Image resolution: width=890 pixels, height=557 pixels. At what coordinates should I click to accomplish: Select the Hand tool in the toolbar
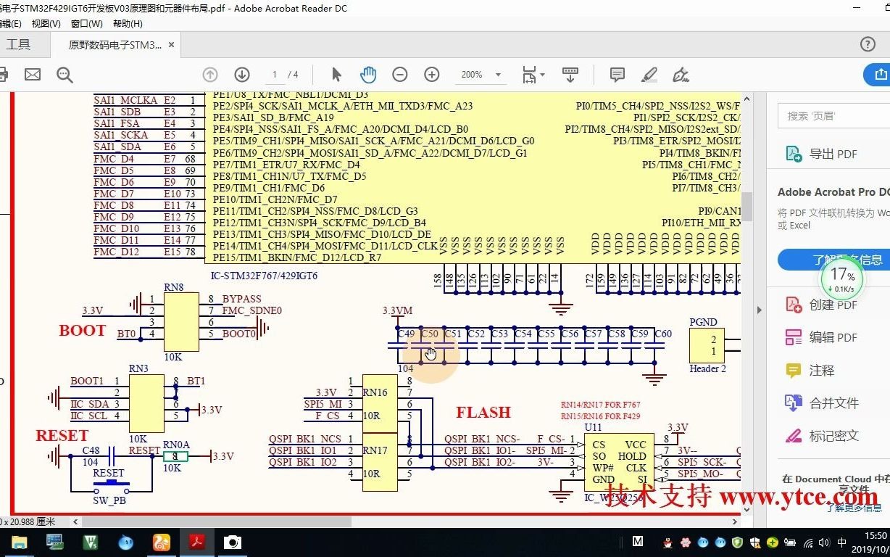(368, 74)
